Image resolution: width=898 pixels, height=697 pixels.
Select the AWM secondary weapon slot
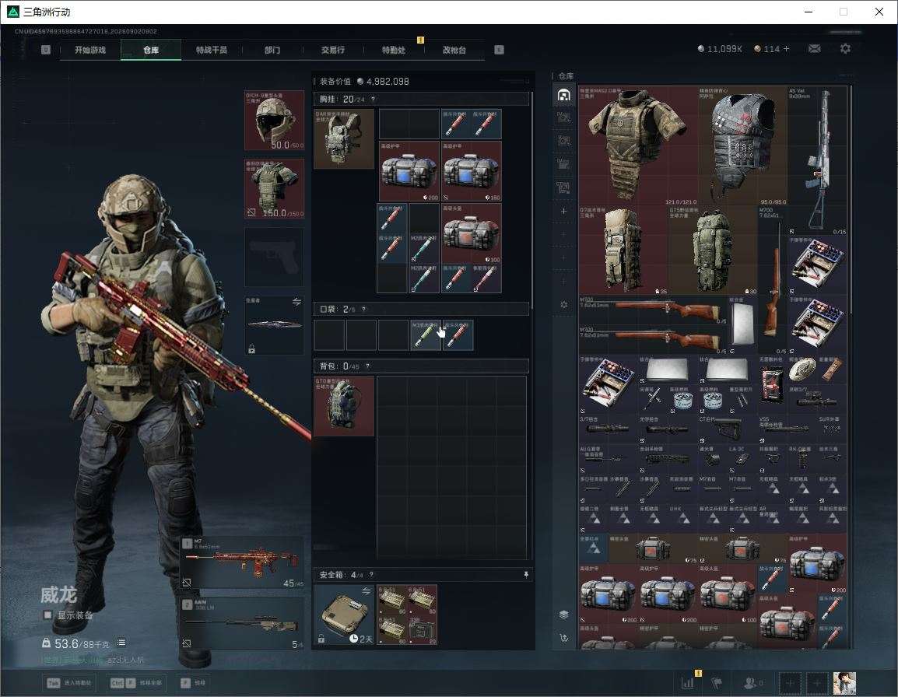coord(242,623)
